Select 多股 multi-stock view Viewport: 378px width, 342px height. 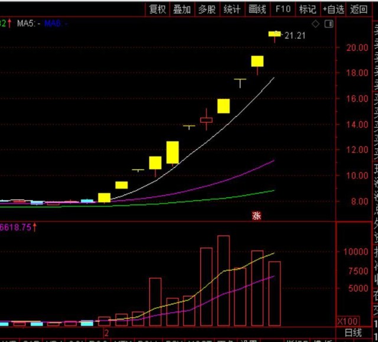pos(207,9)
